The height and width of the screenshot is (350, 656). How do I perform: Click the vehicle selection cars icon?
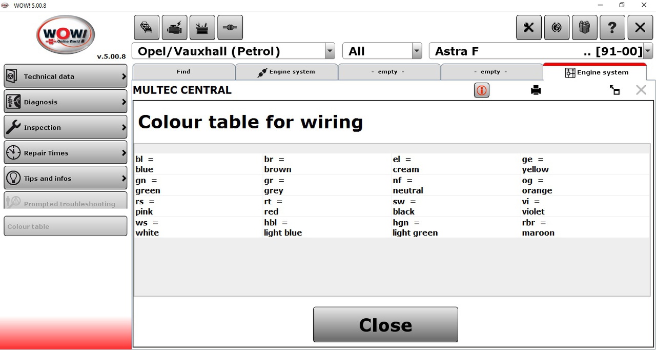[x=147, y=28]
